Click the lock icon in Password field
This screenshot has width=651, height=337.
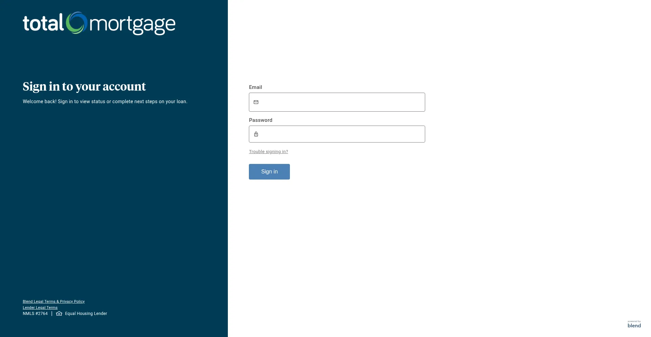[x=256, y=134]
